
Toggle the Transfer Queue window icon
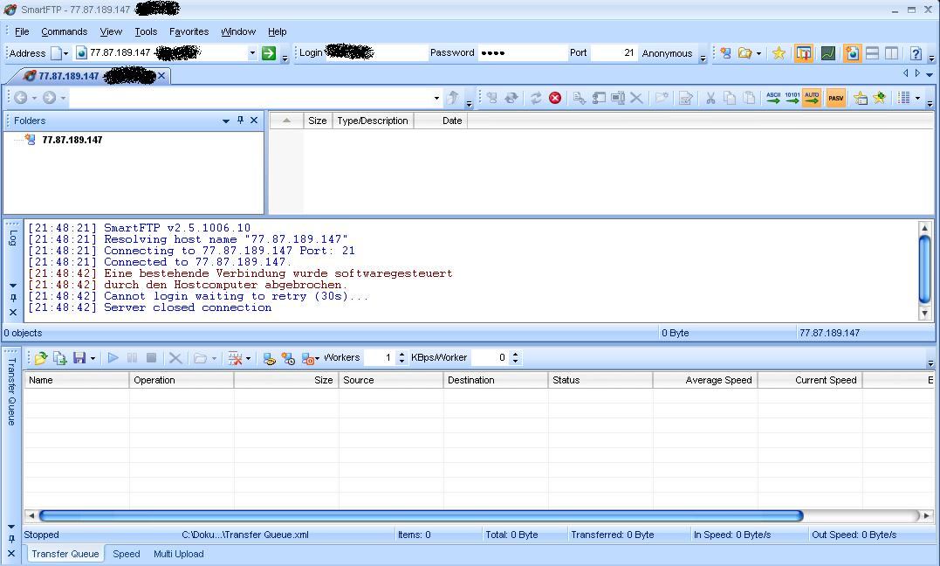[x=804, y=53]
